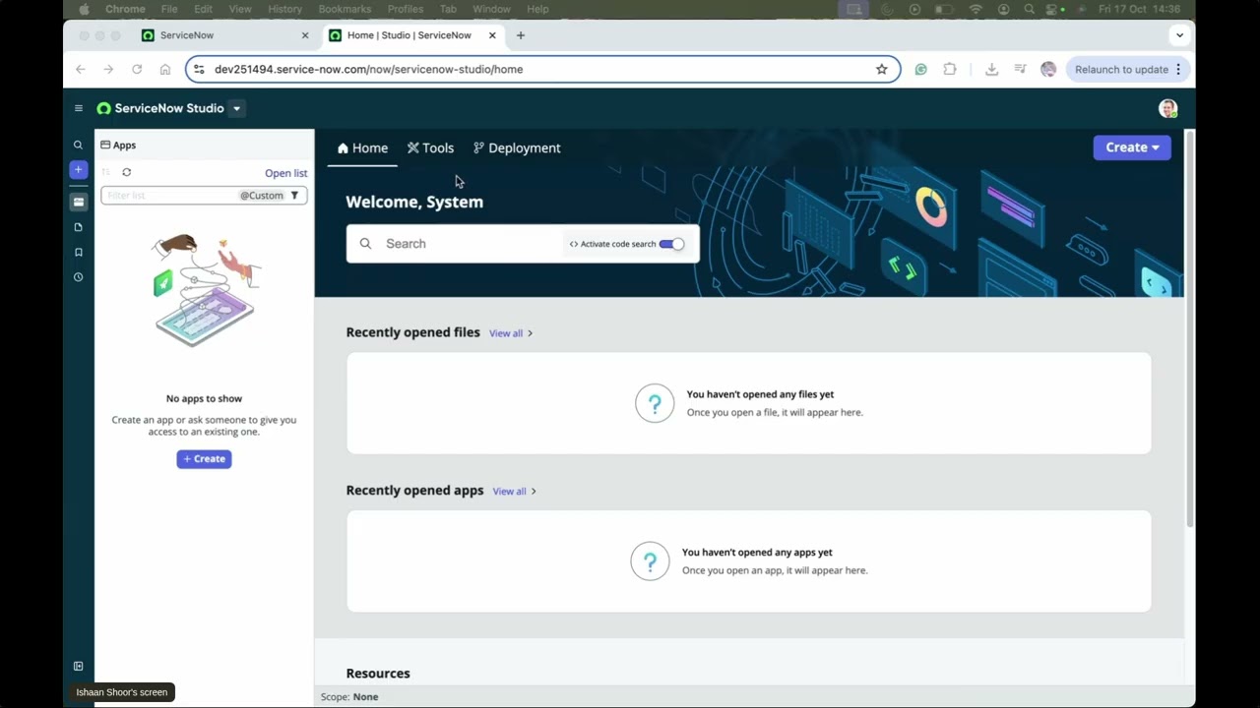View site information icon in address bar
Viewport: 1260px width, 708px height.
point(199,69)
